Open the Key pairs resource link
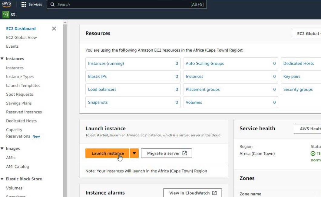Image resolution: width=321 pixels, height=197 pixels. [292, 76]
